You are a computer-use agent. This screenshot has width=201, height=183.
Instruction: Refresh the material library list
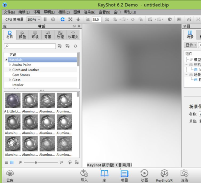[75, 46]
